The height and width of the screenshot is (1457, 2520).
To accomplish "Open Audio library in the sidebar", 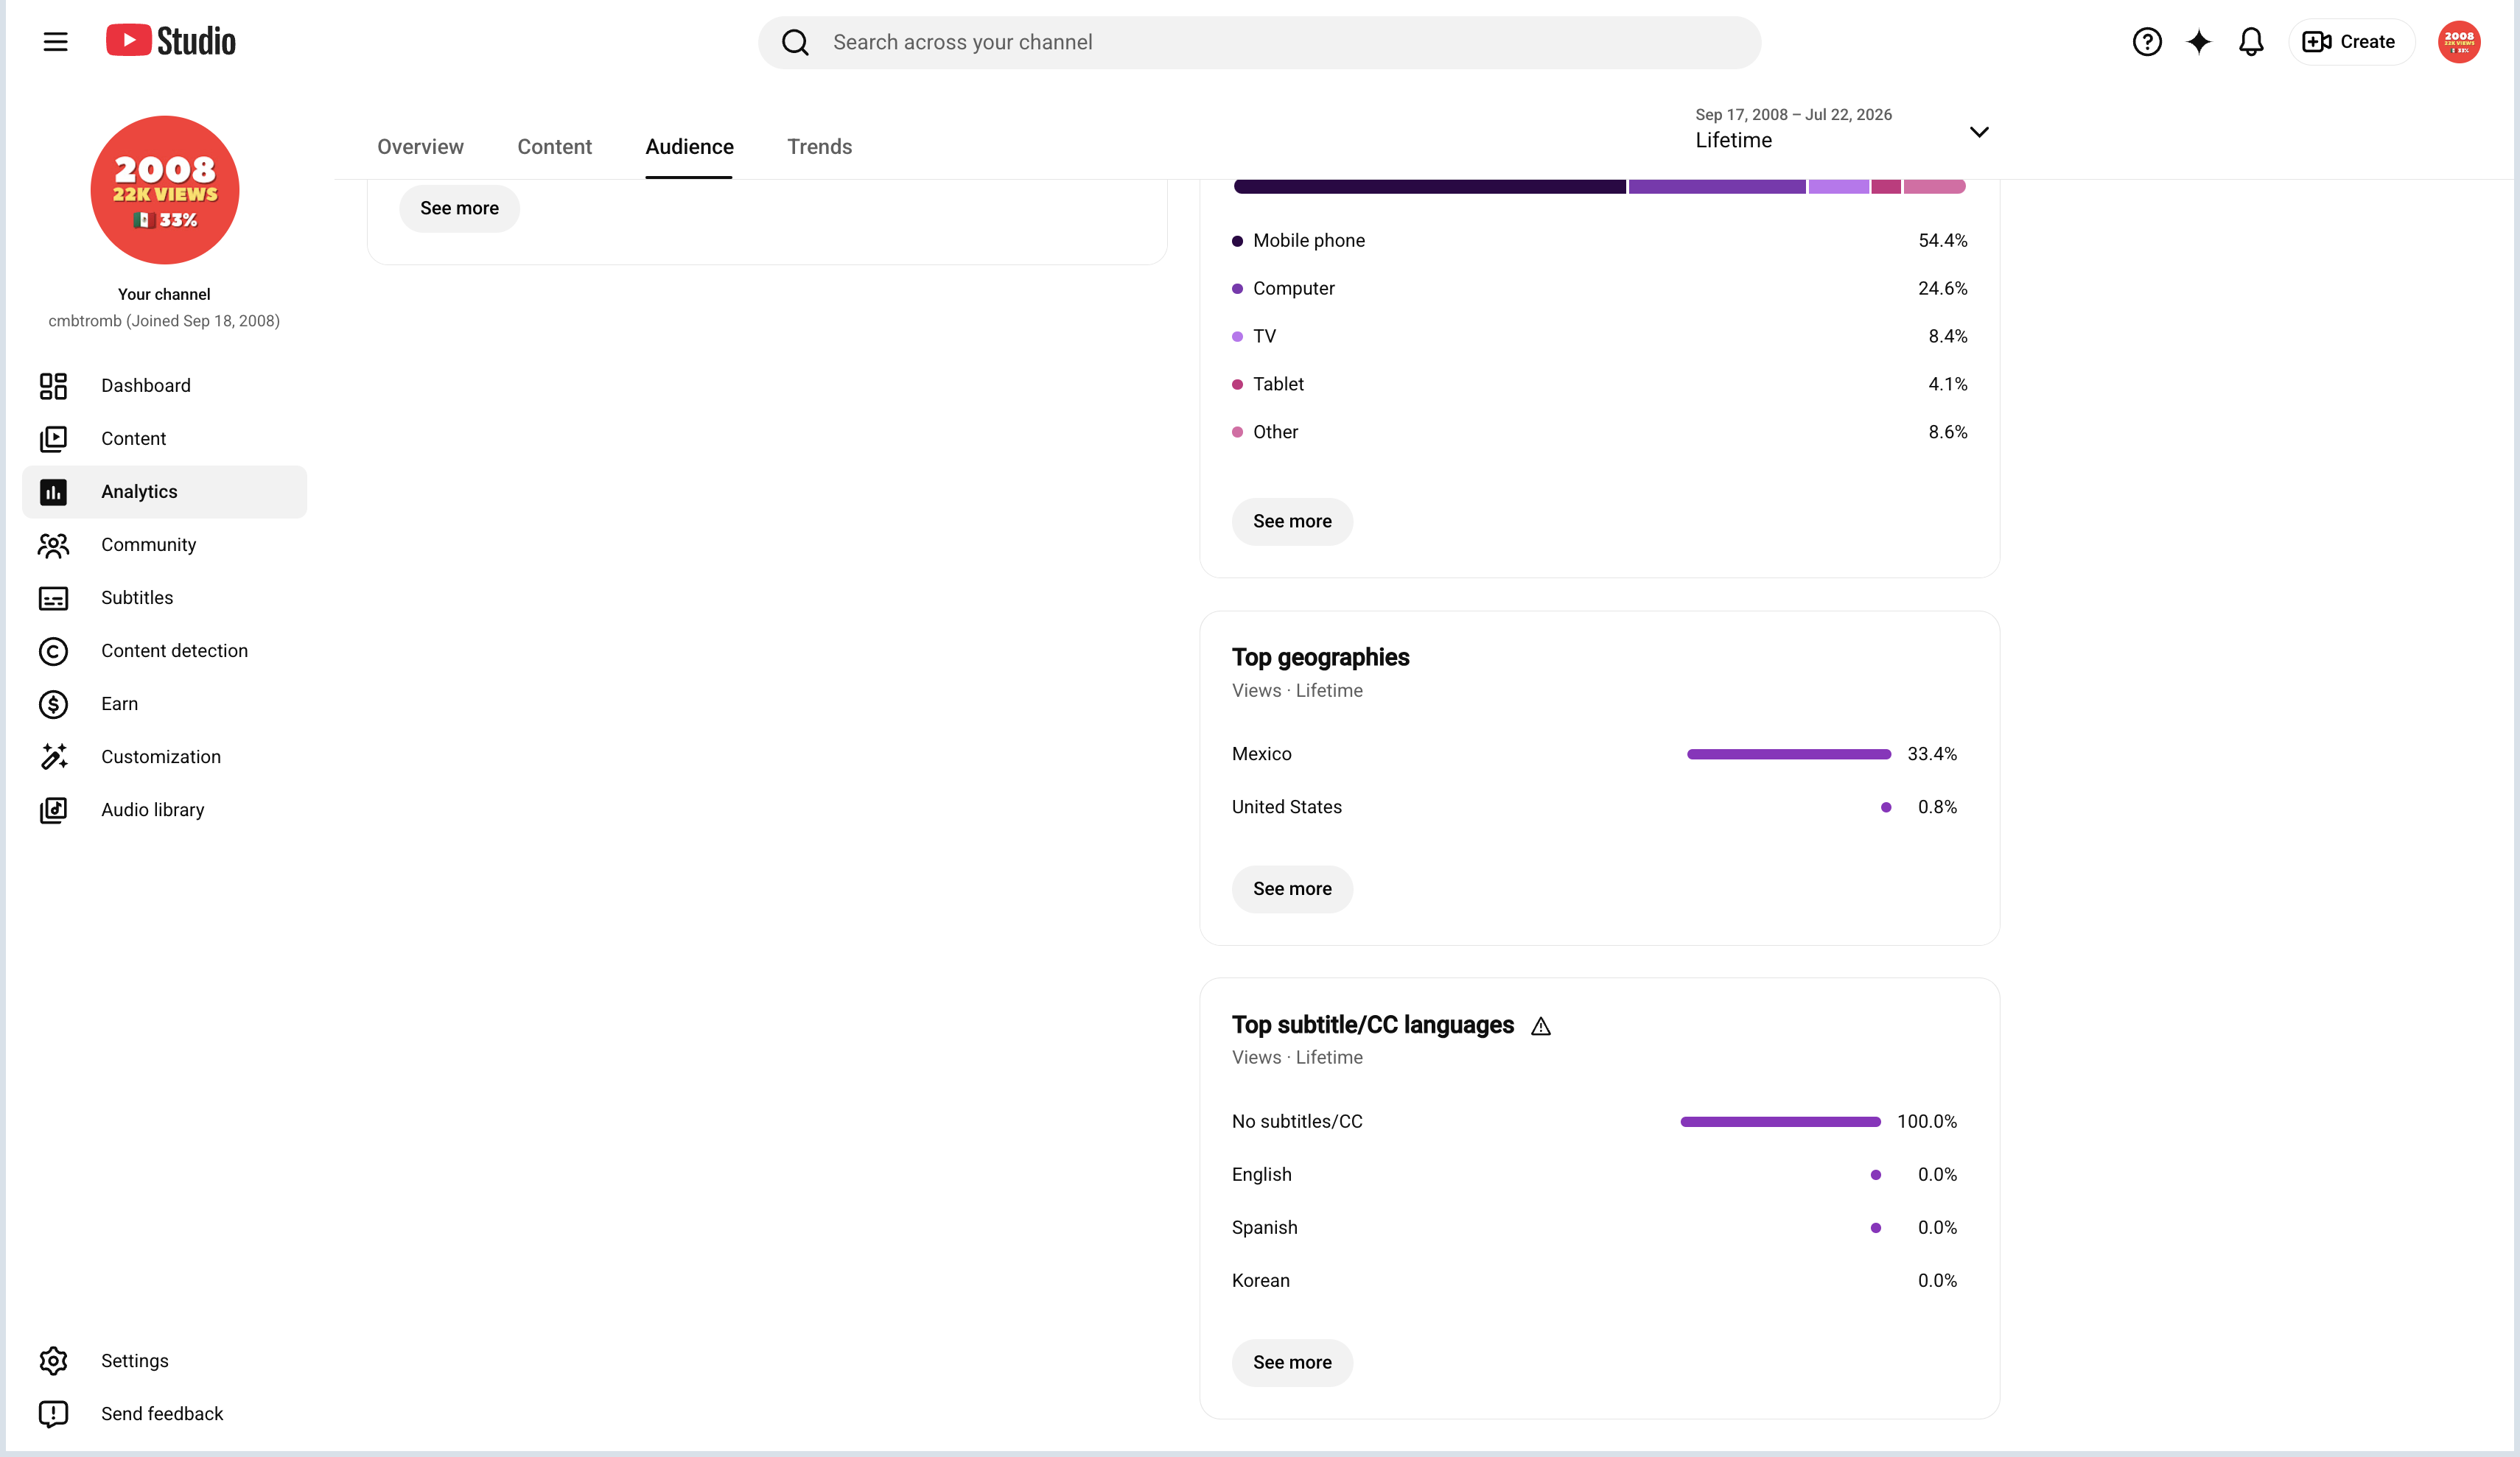I will (x=164, y=810).
